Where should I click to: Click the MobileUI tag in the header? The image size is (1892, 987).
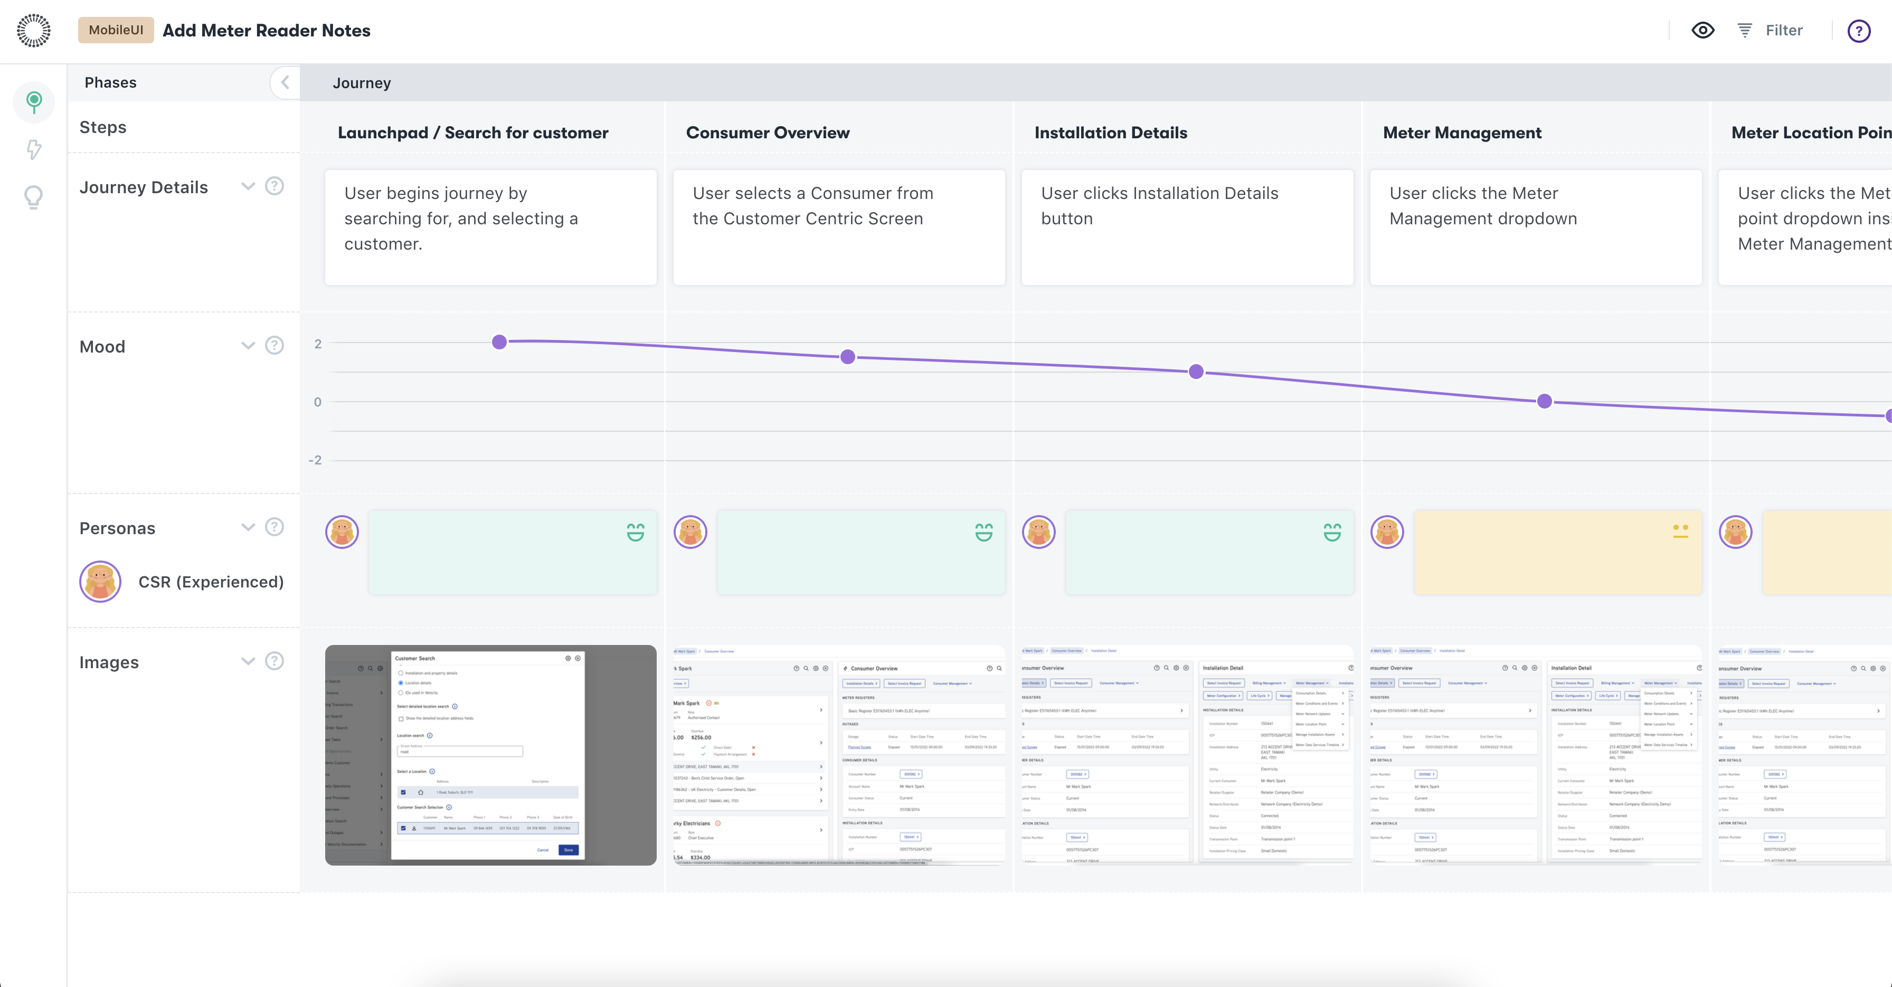click(115, 30)
